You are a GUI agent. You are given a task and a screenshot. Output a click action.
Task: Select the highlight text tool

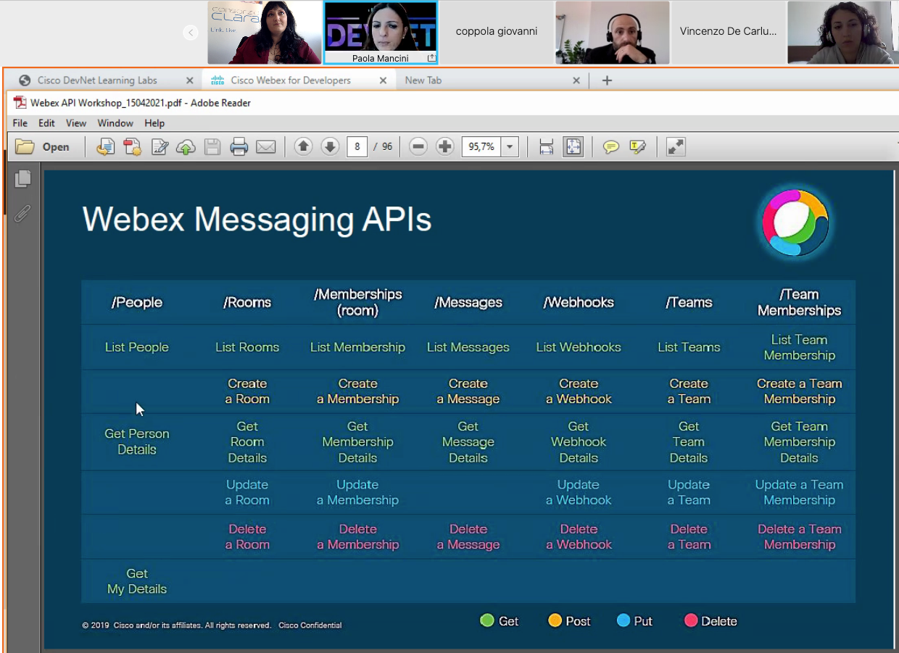(x=638, y=147)
